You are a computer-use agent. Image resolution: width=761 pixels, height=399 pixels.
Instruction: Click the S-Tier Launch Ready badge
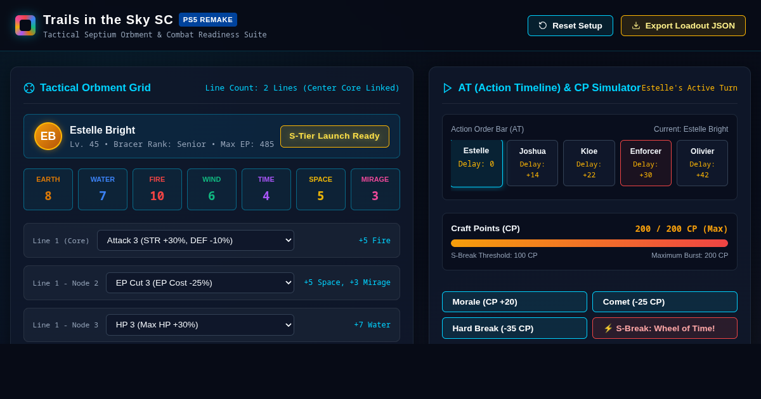point(335,136)
